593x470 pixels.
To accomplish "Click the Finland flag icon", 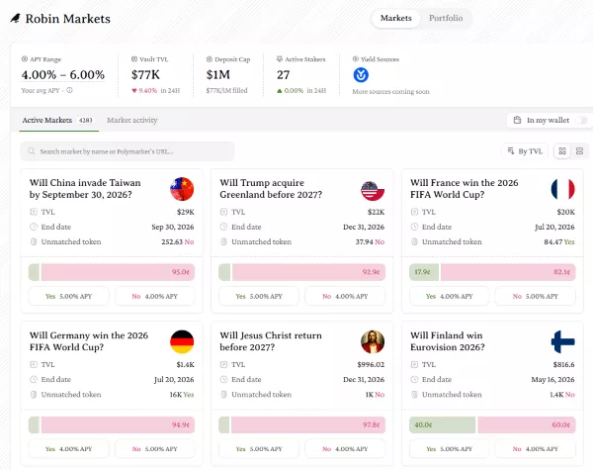I will click(562, 341).
